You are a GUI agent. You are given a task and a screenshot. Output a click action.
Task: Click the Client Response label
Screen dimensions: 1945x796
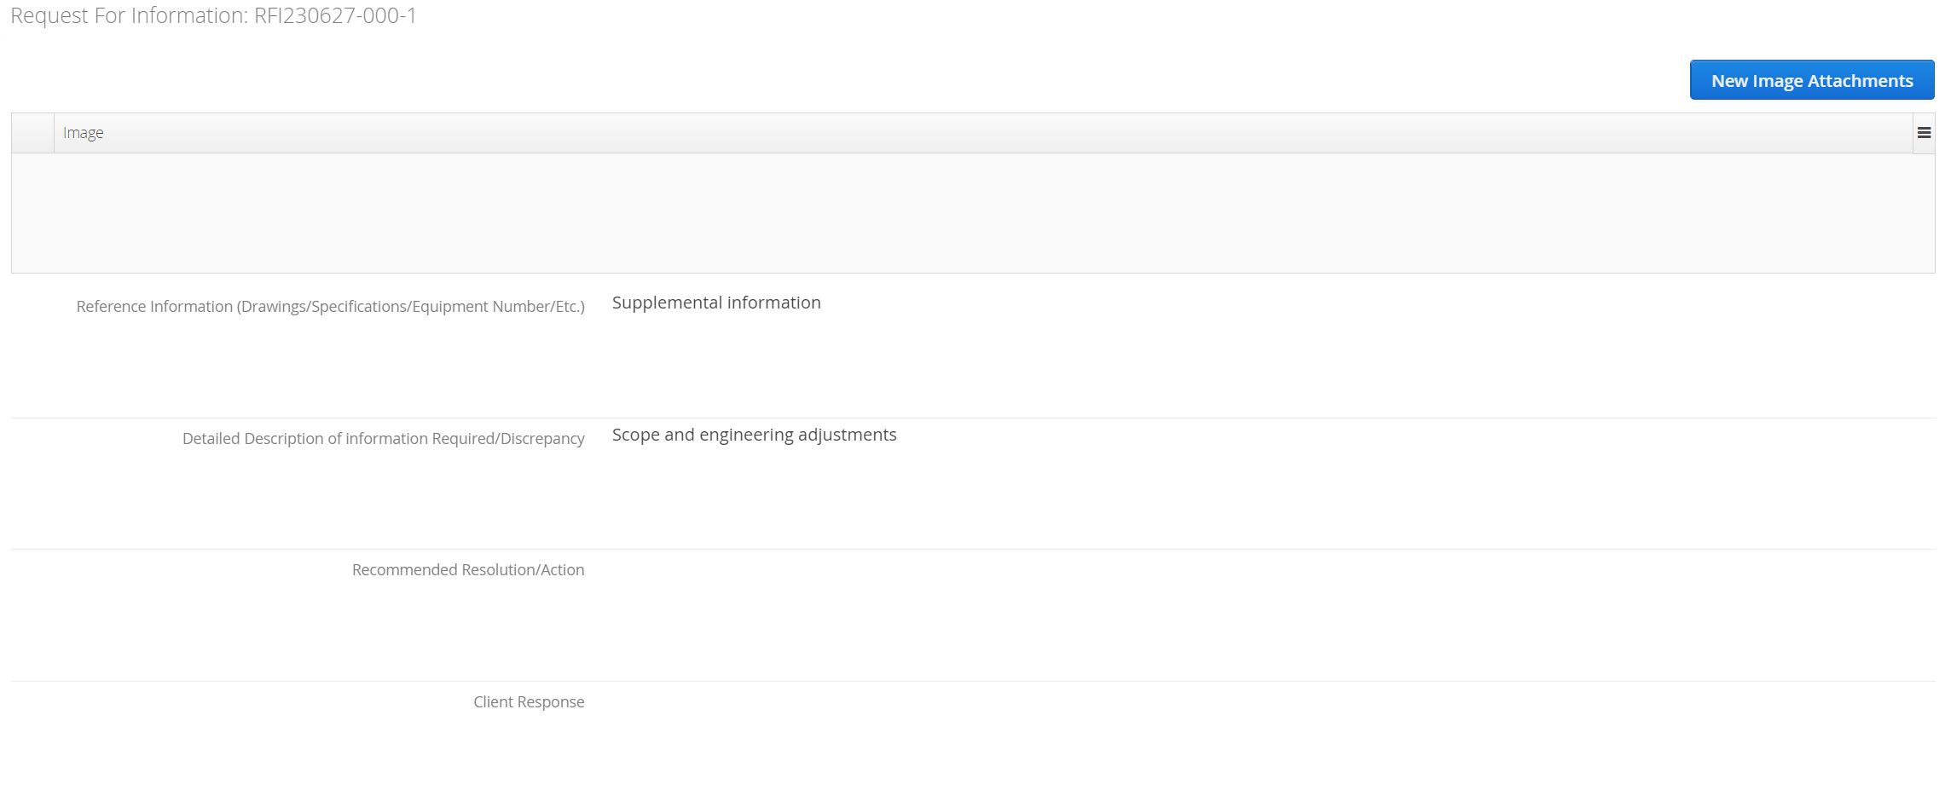529,702
